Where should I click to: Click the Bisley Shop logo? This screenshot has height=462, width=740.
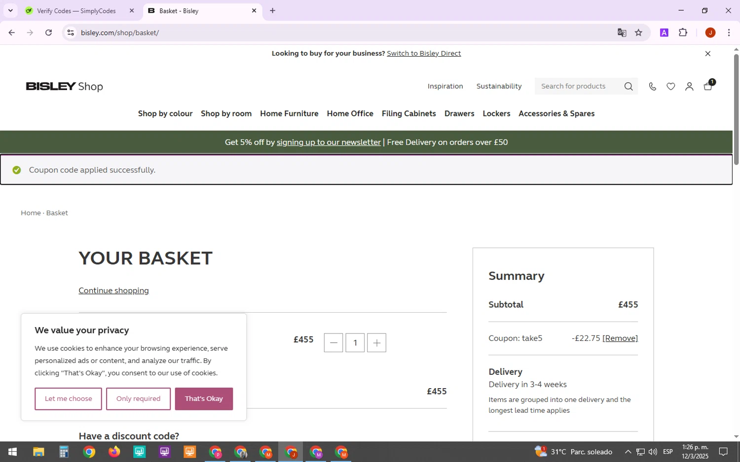coord(64,87)
